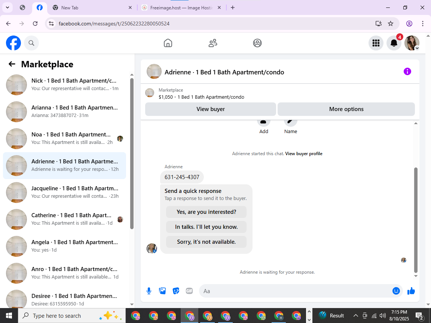
Task: Open the tab search dropdown arrow
Action: [7, 8]
